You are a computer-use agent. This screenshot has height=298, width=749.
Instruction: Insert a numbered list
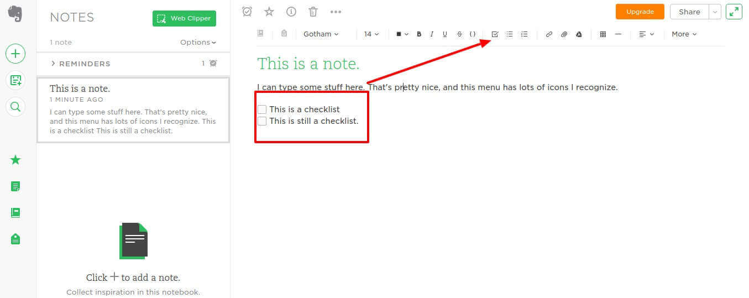[525, 34]
